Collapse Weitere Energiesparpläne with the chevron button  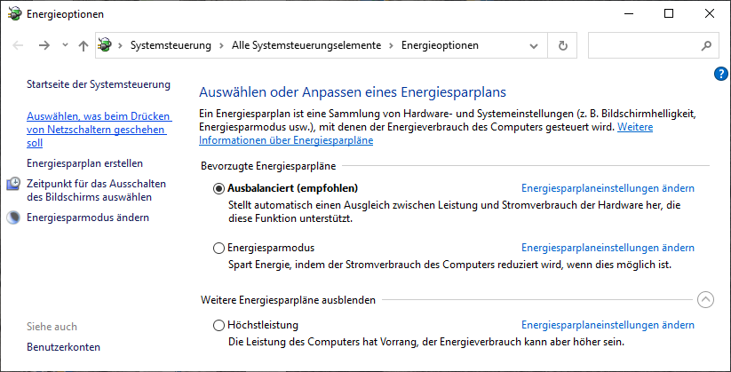(706, 299)
